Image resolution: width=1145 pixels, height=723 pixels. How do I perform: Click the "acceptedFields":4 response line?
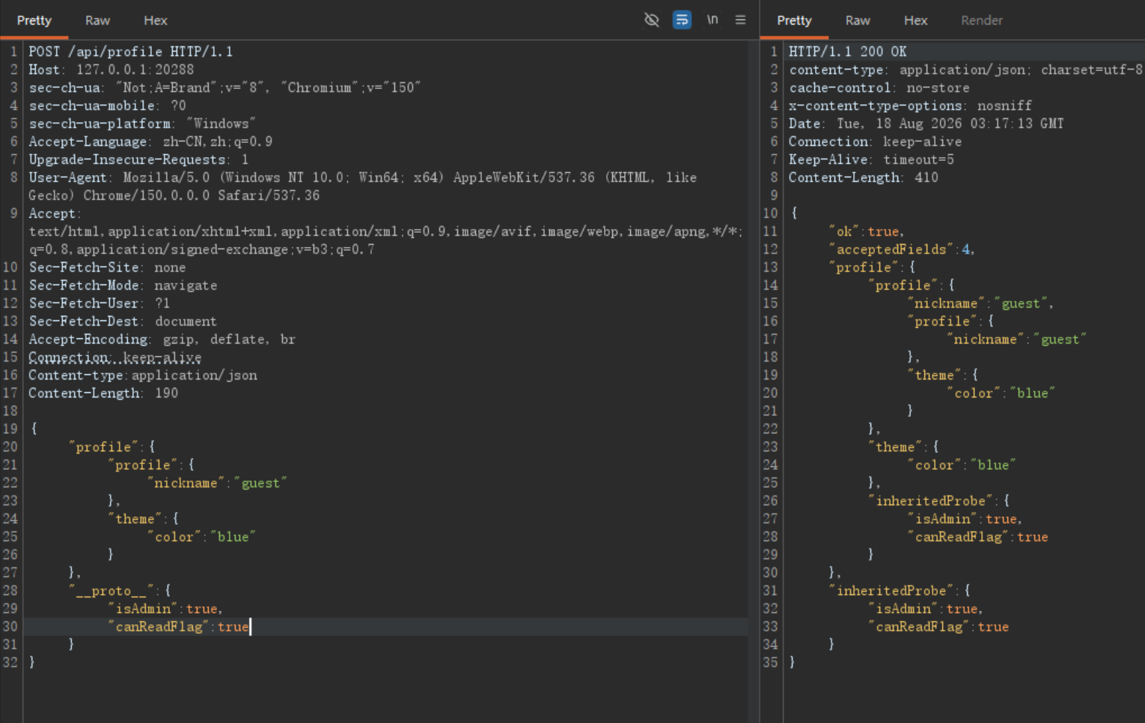[x=903, y=249]
